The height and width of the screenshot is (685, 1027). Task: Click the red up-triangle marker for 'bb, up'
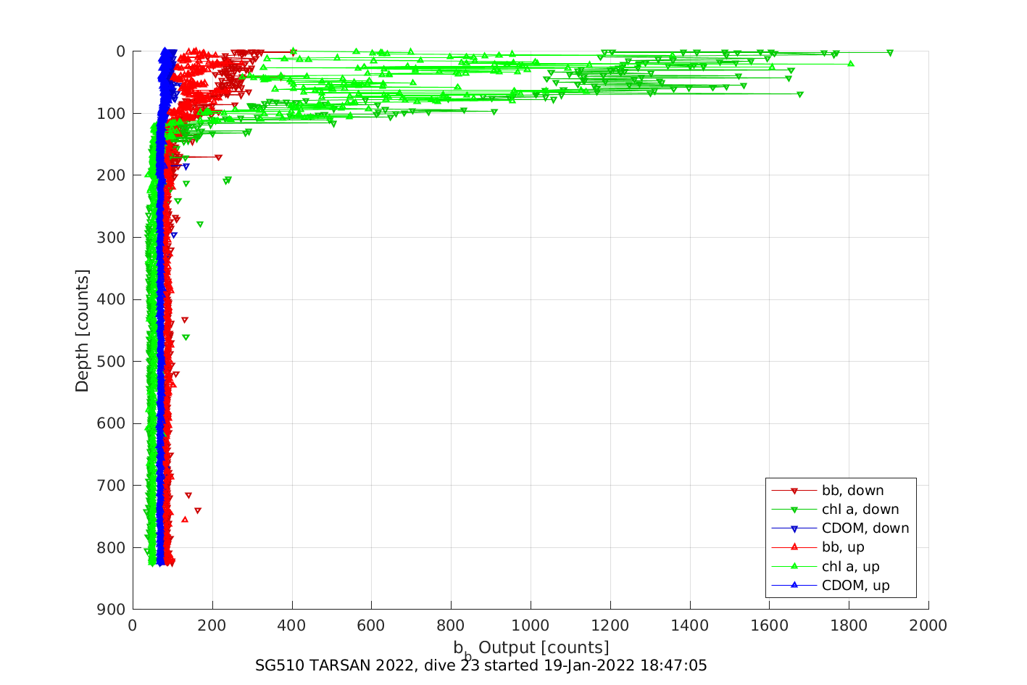pos(794,547)
